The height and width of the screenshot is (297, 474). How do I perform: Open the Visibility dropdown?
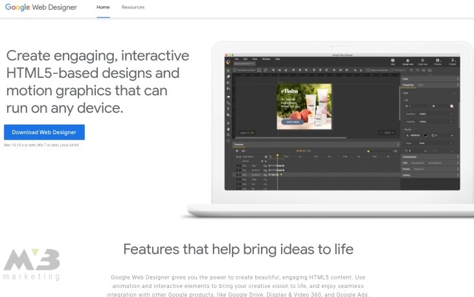435,121
